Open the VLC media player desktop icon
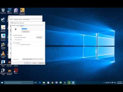This screenshot has height=92, width=123. 3,54
